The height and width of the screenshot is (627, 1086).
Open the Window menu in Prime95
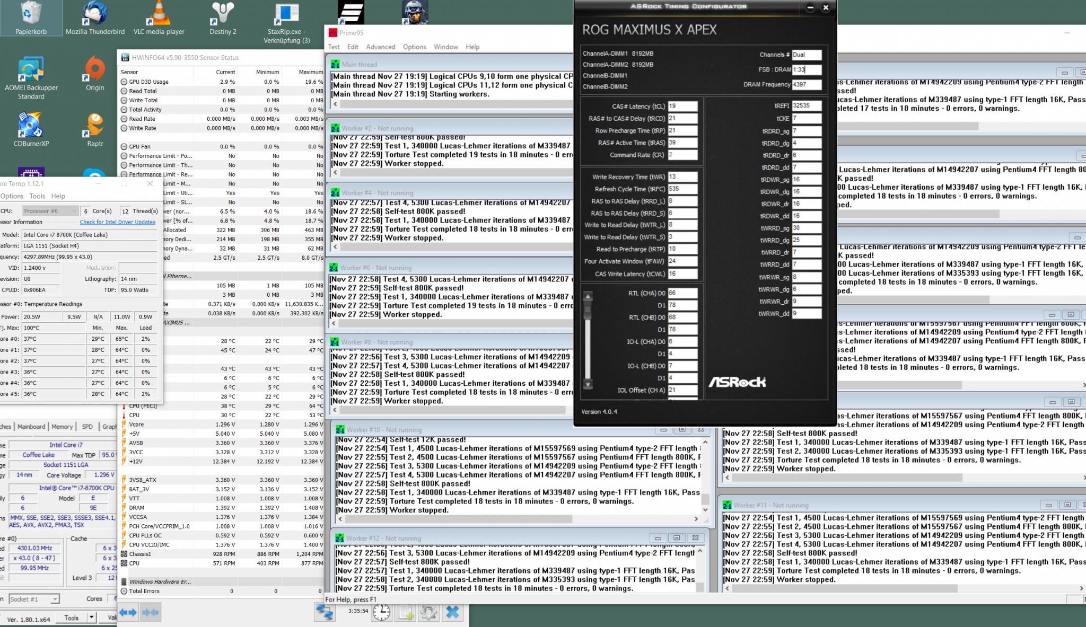[x=445, y=47]
